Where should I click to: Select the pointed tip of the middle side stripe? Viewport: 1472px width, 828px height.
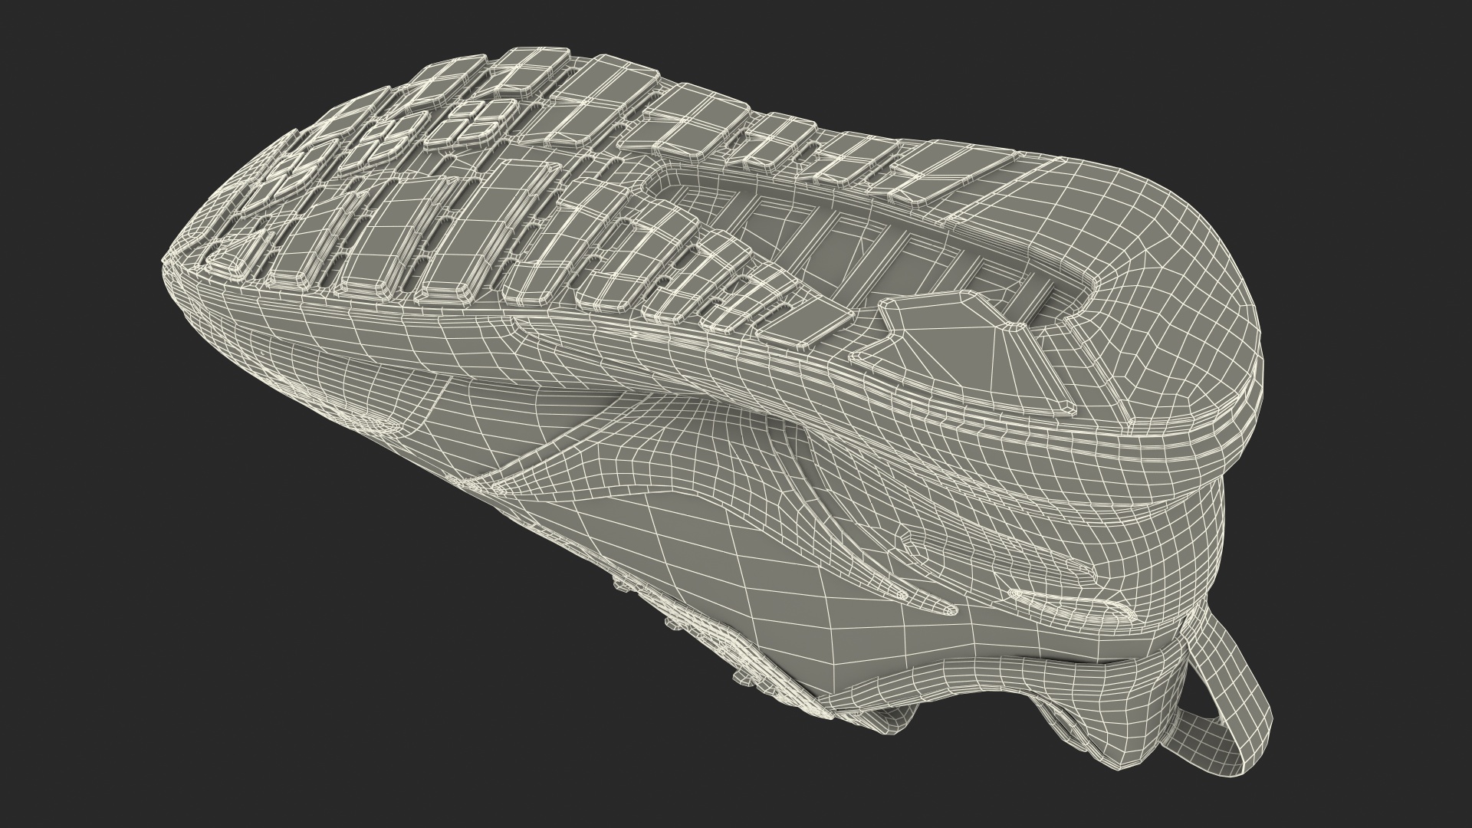(949, 610)
